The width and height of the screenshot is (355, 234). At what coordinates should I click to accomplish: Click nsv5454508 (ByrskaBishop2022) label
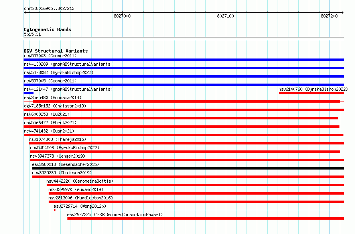65,148
